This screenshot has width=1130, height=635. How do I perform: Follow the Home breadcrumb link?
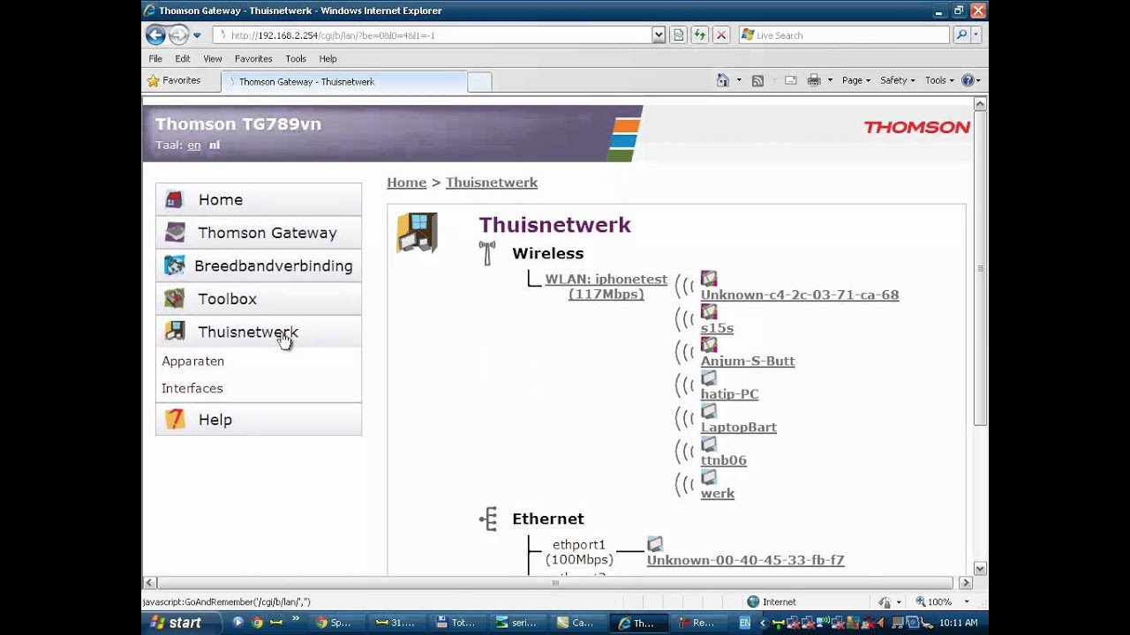(407, 183)
